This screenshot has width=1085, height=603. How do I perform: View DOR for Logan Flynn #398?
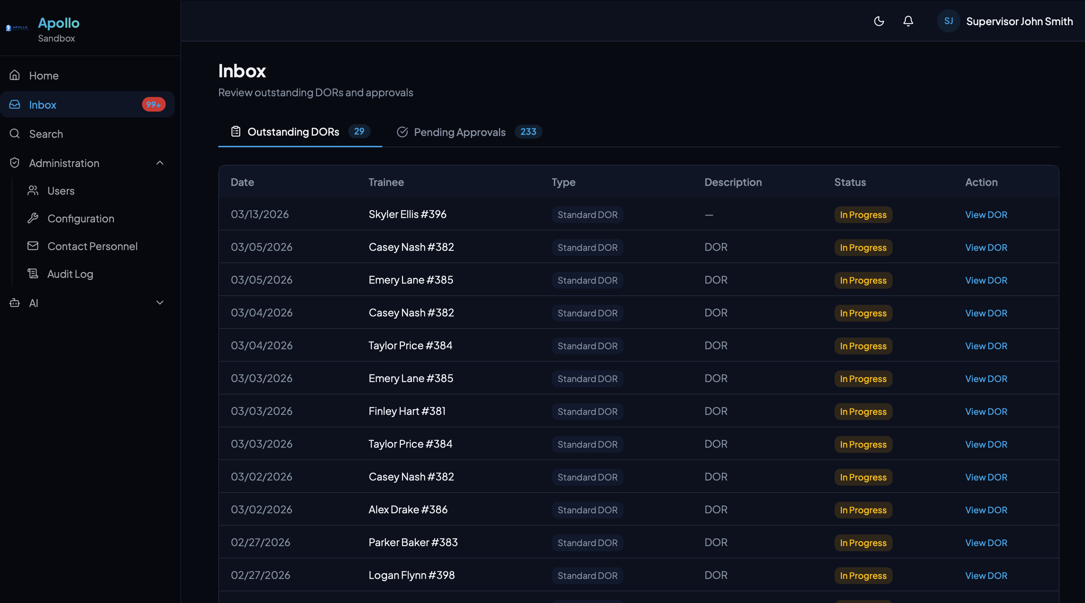986,575
